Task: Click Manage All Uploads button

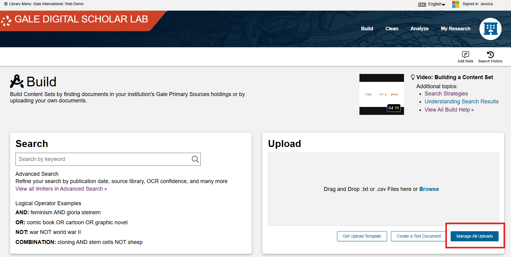Action: coord(474,236)
